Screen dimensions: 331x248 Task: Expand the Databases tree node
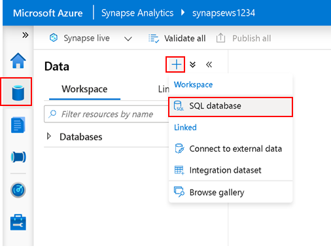coord(49,137)
